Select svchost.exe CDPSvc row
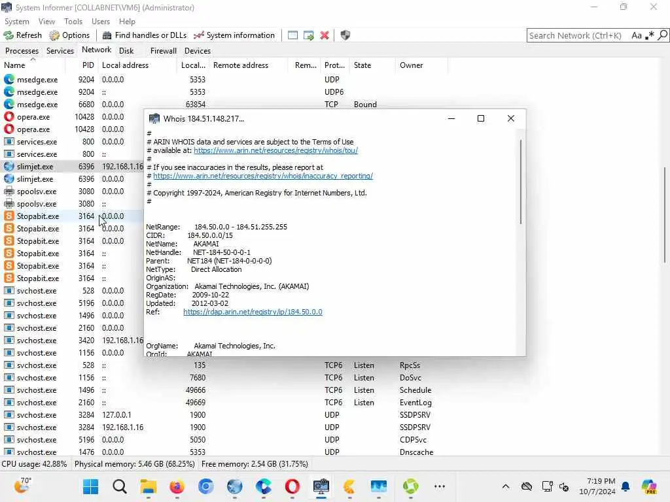 [x=224, y=440]
